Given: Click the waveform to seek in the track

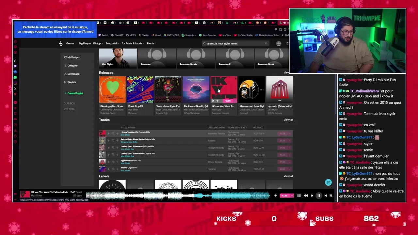Looking at the screenshot, I should pyautogui.click(x=177, y=196).
